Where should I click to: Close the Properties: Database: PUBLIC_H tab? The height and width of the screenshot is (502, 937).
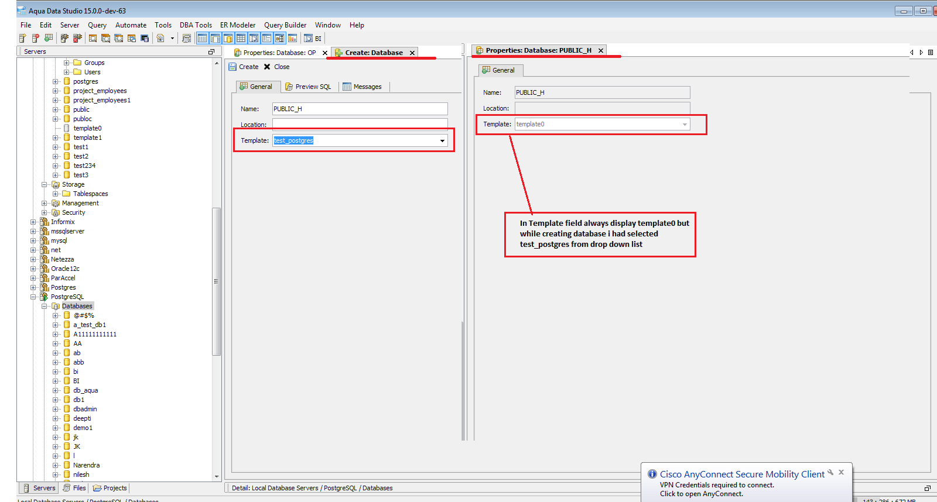pyautogui.click(x=601, y=50)
